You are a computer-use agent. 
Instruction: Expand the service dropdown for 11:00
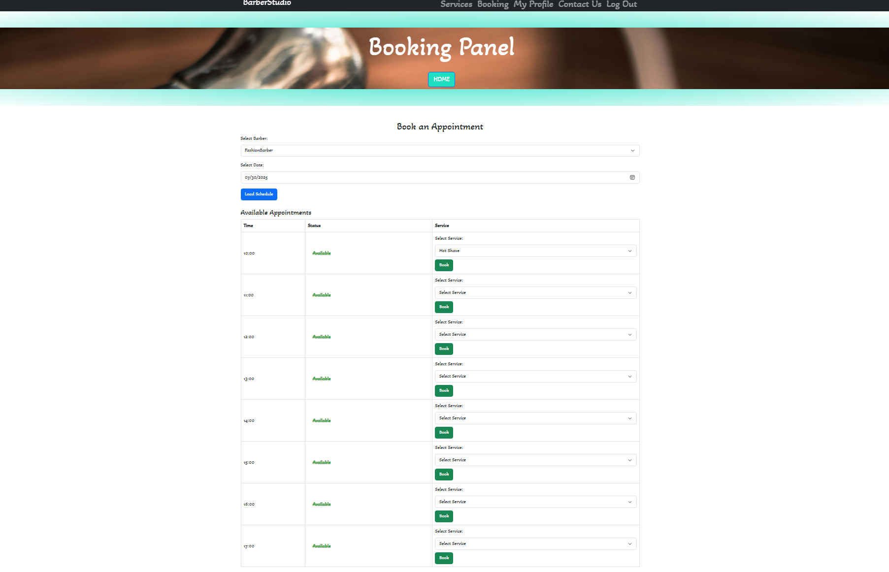pos(535,293)
